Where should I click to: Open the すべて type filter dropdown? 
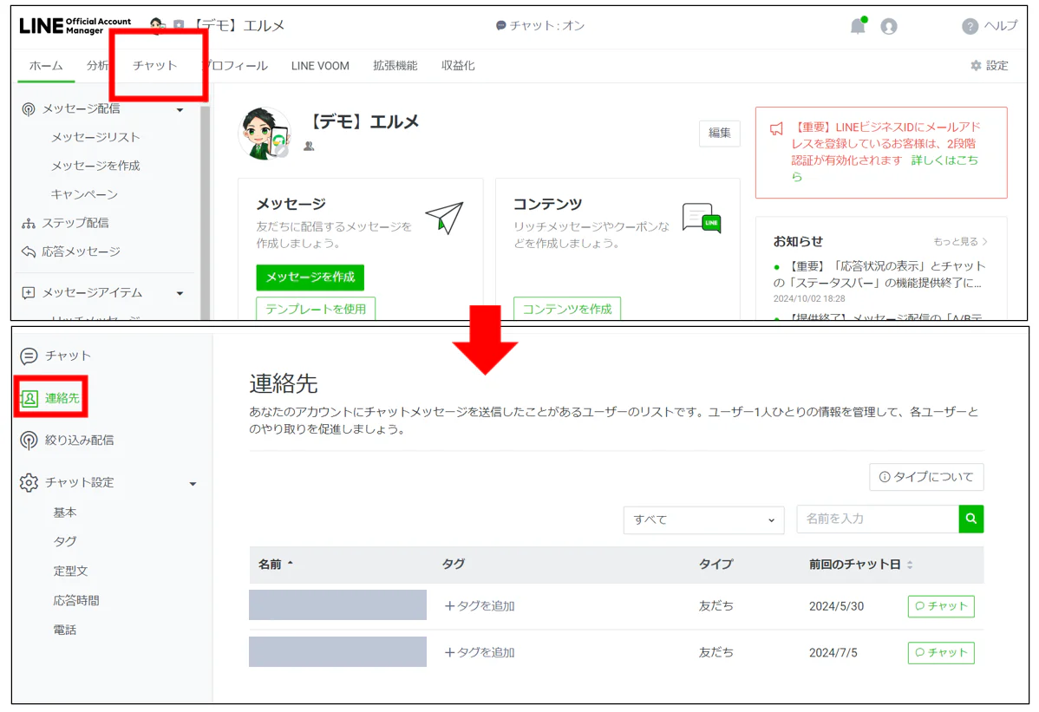coord(703,520)
